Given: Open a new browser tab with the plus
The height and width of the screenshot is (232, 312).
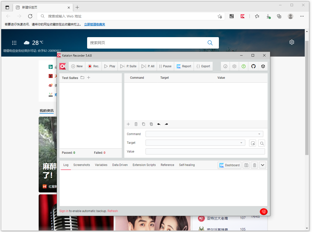Looking at the screenshot, I should click(77, 7).
